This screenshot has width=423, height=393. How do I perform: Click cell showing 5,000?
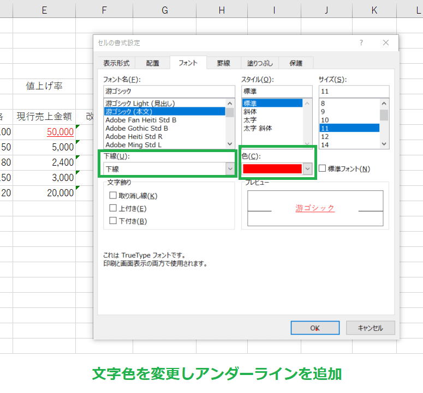pyautogui.click(x=44, y=147)
